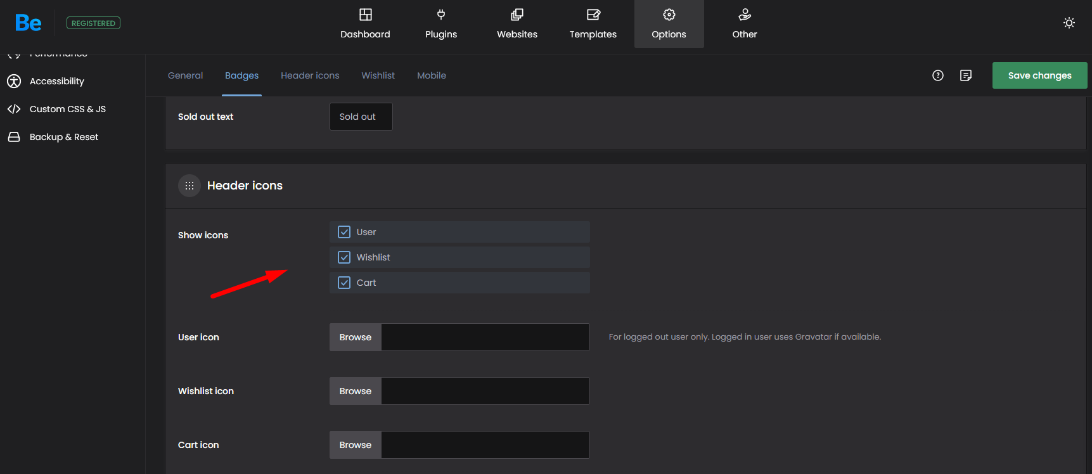Switch to the Badges tab

241,75
